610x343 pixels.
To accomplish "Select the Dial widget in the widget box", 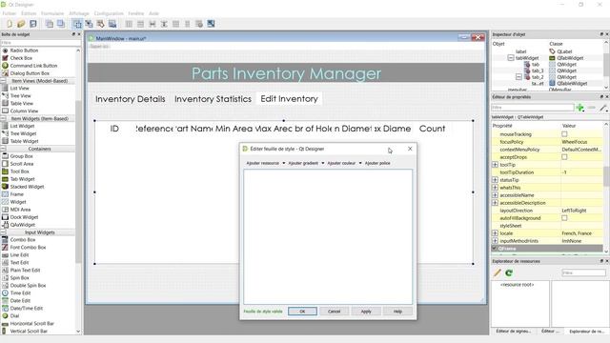I will pos(14,315).
